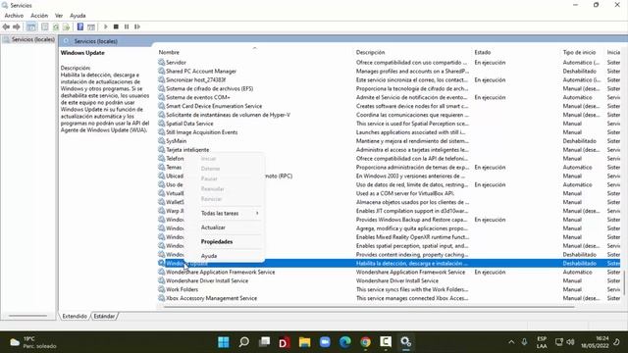
Task: Open the Acción menu
Action: point(39,16)
